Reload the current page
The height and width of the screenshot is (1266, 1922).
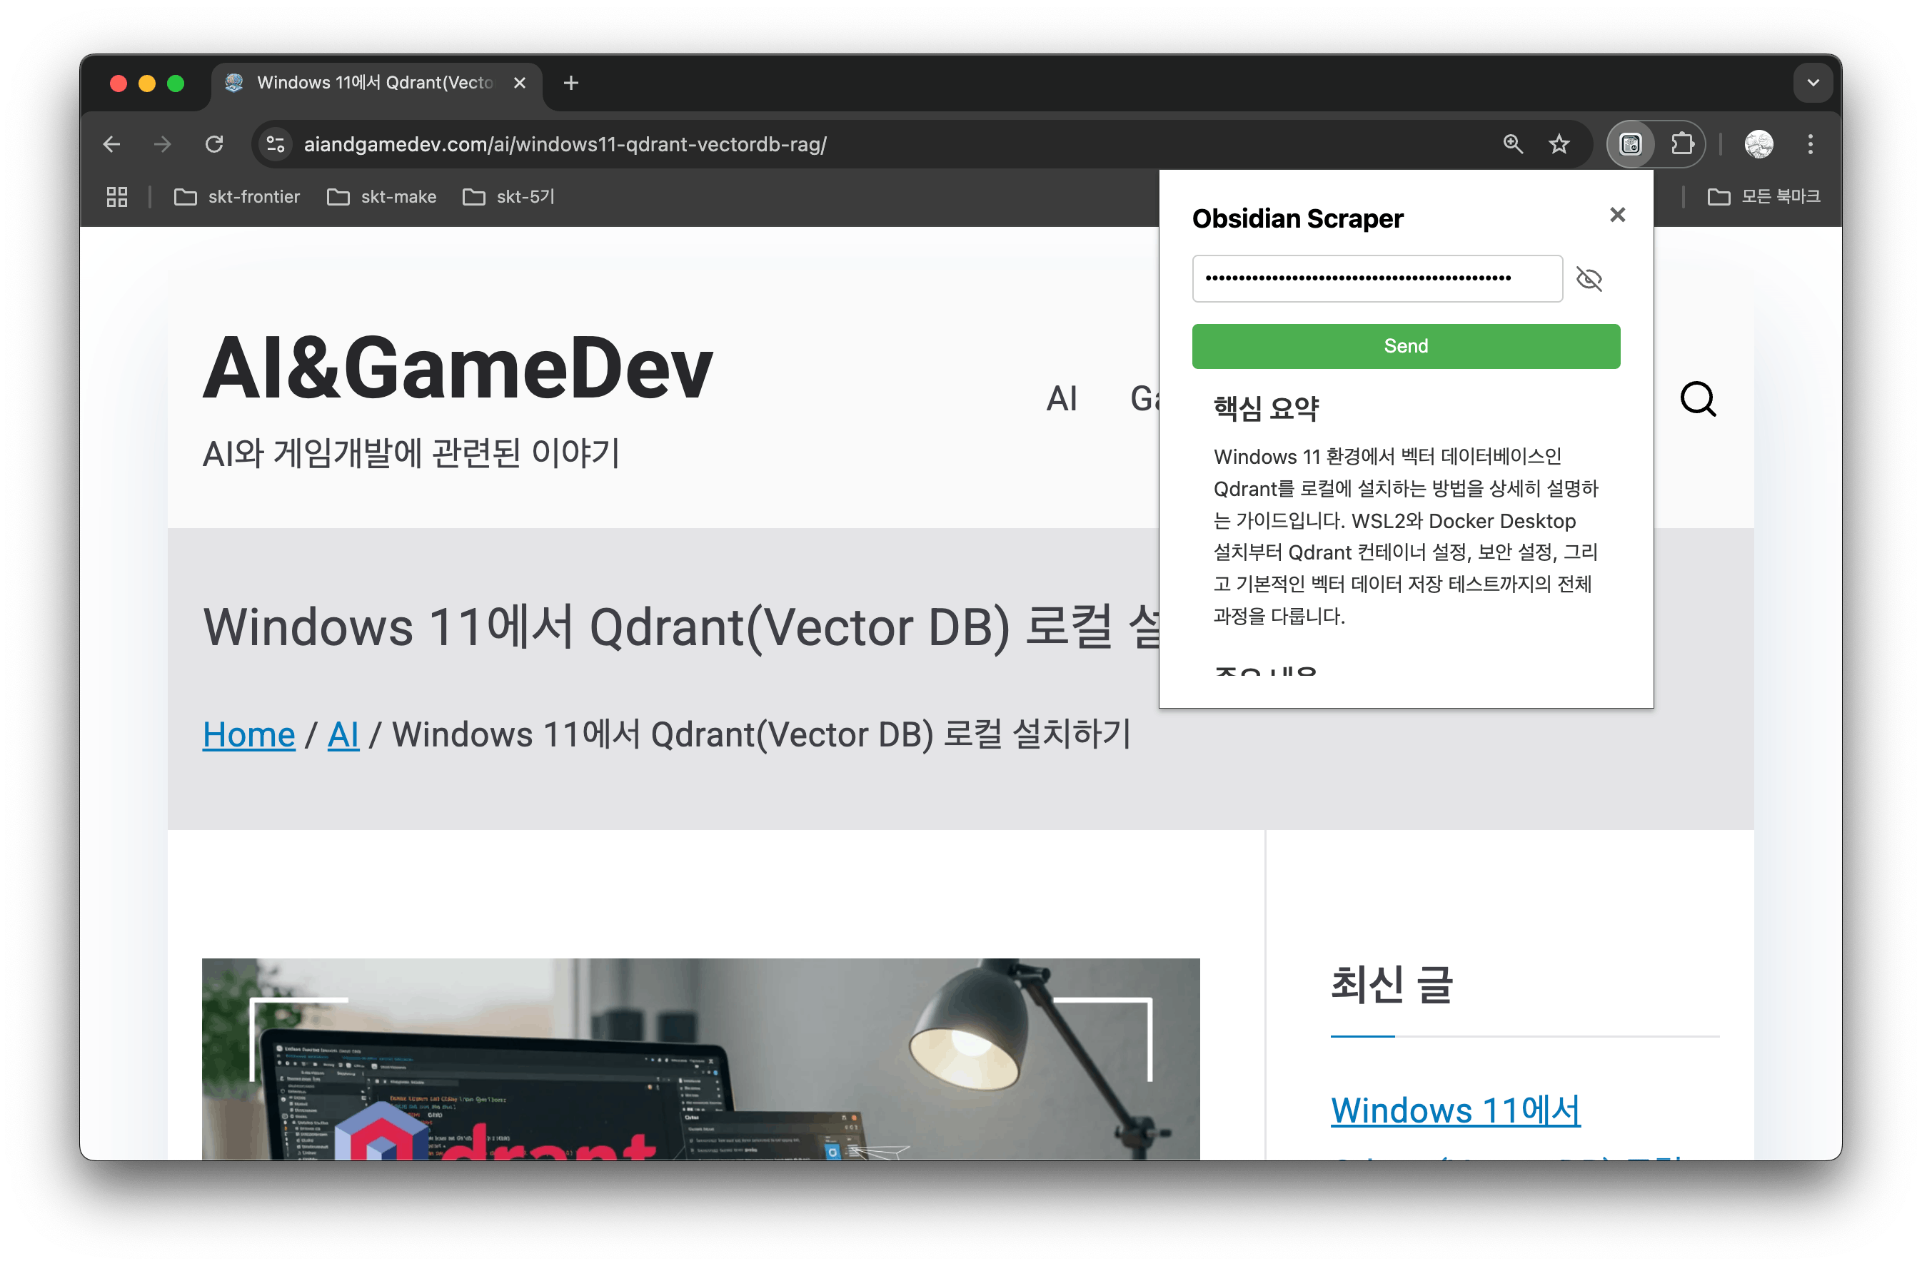(214, 145)
